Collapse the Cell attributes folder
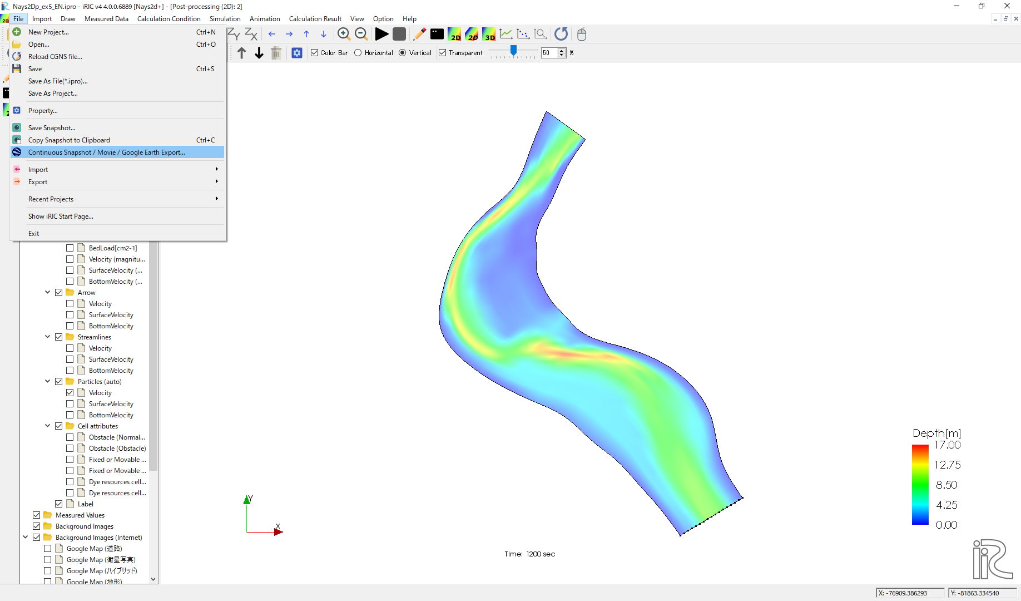 [48, 426]
